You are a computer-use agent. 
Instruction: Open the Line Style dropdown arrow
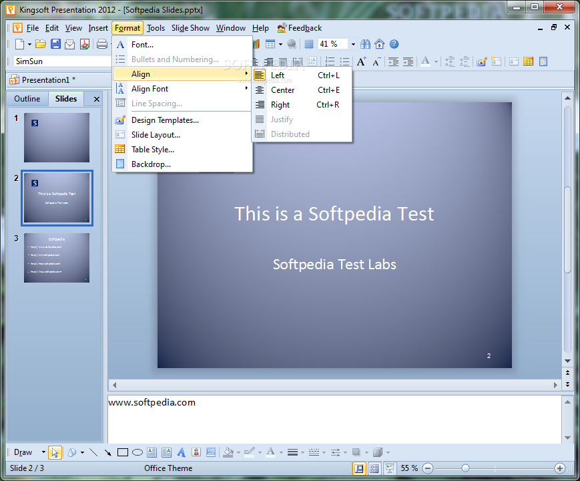click(x=302, y=452)
